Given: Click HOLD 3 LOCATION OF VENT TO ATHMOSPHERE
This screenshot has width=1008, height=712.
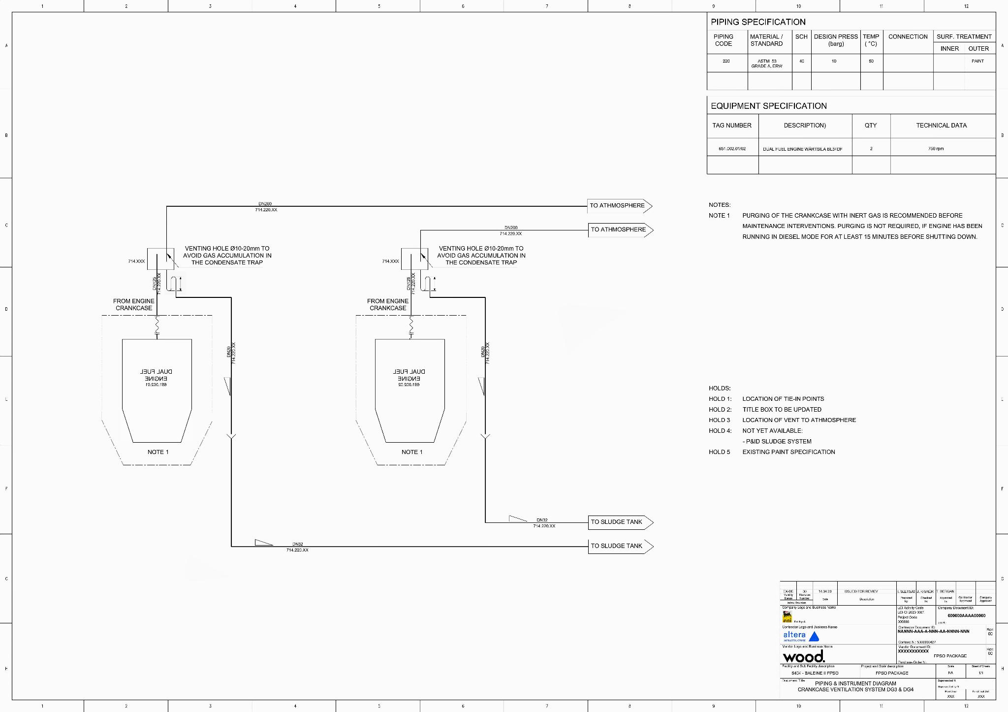Looking at the screenshot, I should coord(782,420).
